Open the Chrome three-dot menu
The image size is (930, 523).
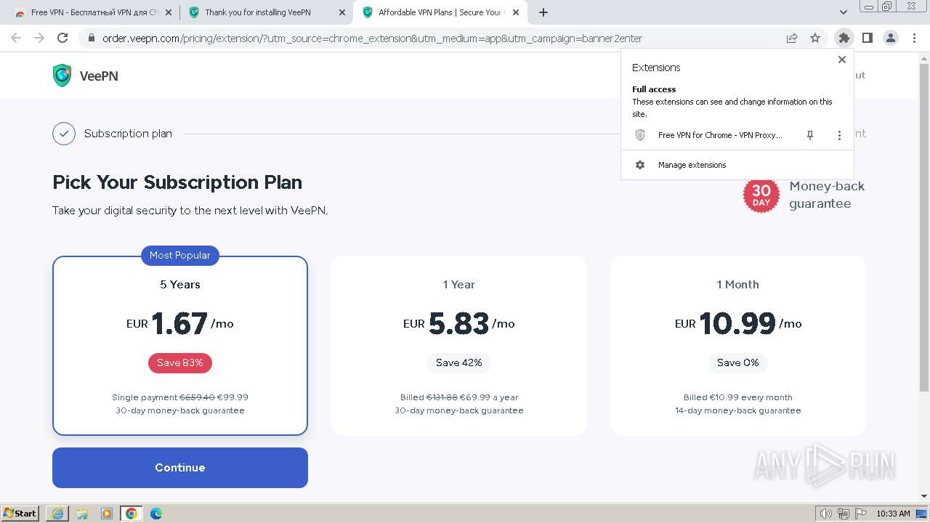click(914, 38)
